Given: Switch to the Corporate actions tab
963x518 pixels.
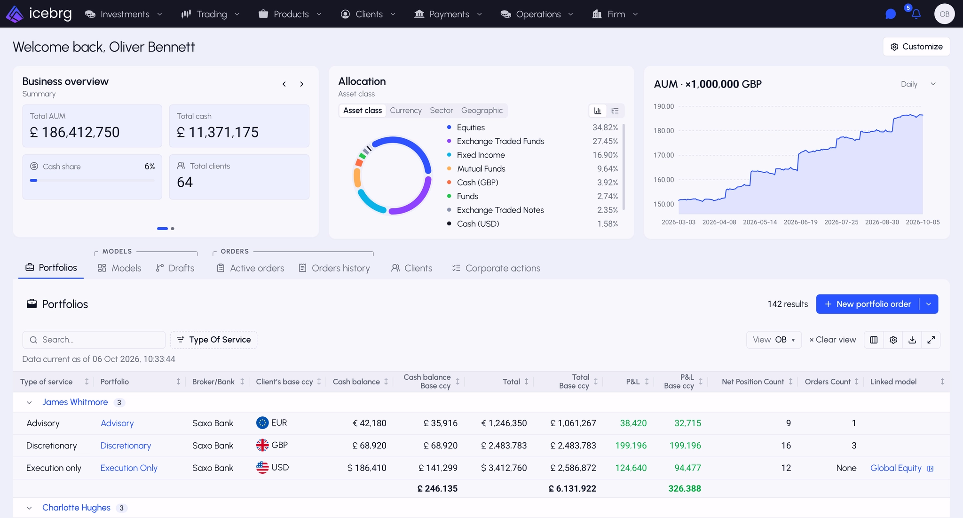Looking at the screenshot, I should pos(496,268).
